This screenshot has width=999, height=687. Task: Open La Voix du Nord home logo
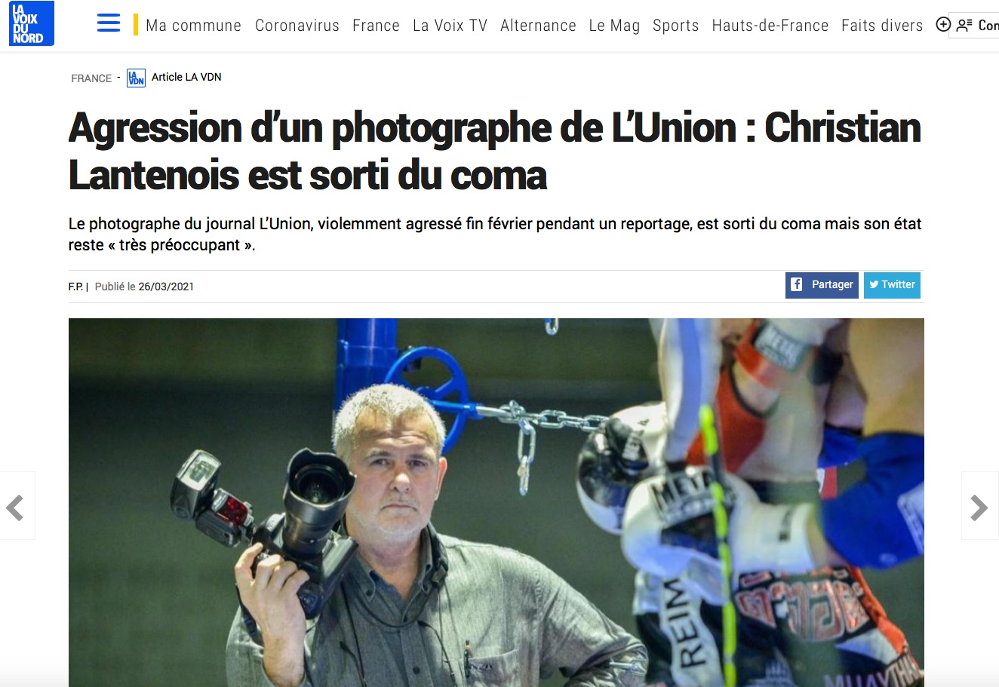point(32,23)
